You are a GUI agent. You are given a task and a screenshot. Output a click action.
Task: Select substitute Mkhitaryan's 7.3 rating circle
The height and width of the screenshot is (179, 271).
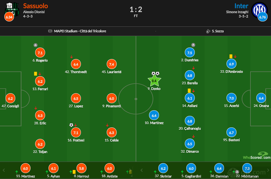tap(247, 168)
